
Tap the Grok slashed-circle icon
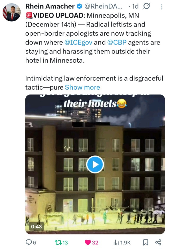146,6
